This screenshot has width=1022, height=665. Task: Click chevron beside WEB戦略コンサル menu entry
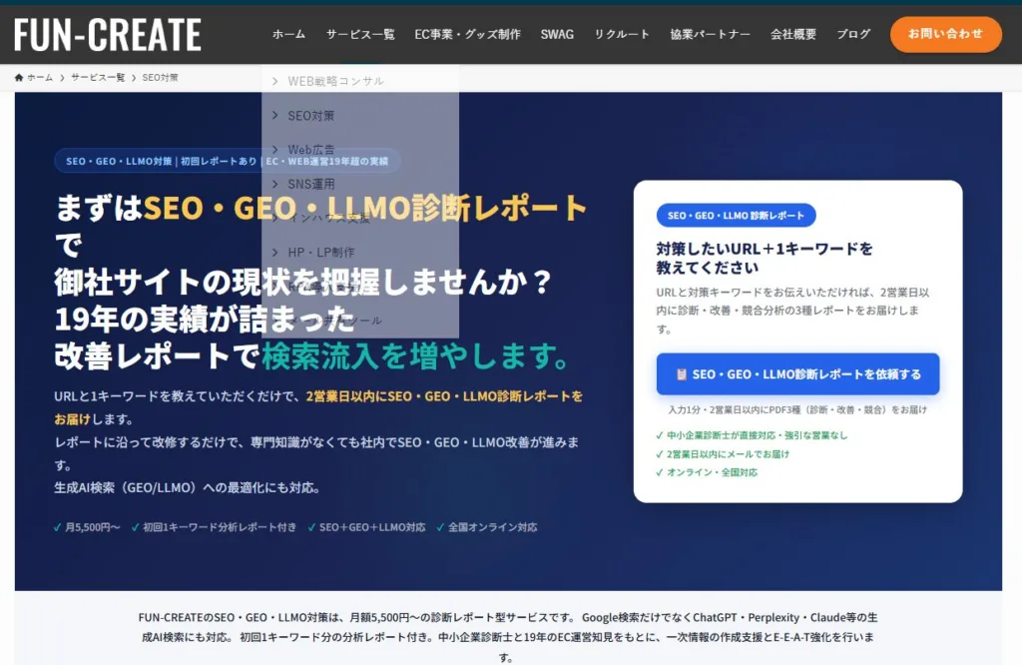(x=275, y=81)
